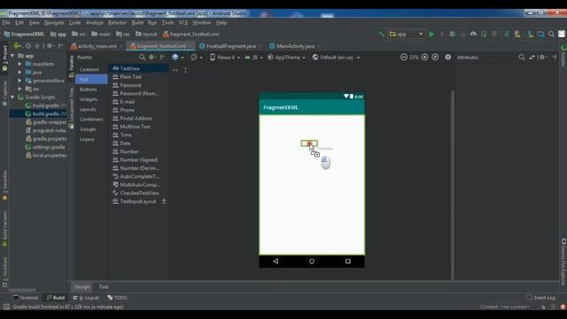Image resolution: width=567 pixels, height=319 pixels.
Task: Expand the java folder in project tree
Action: click(x=19, y=73)
